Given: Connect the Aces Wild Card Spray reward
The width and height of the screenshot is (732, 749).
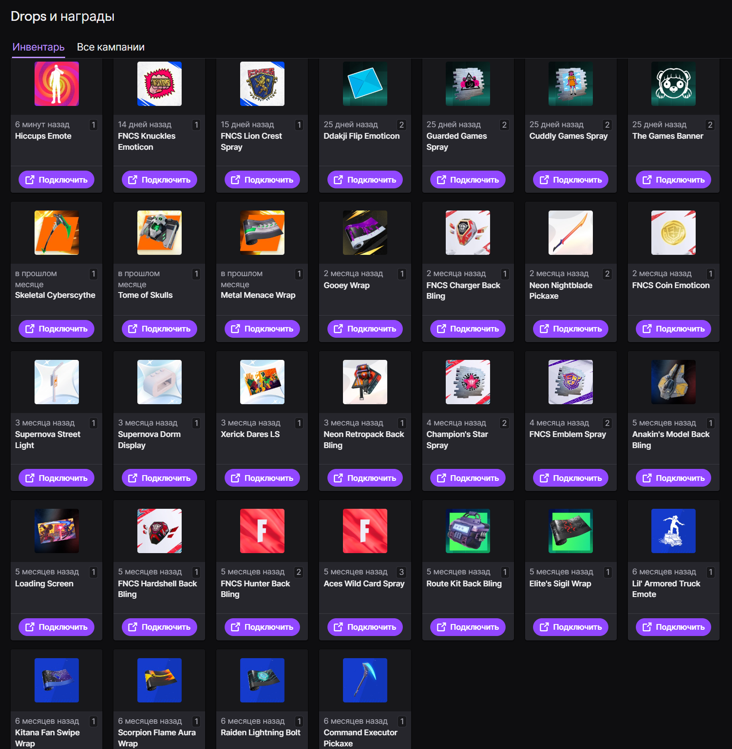Looking at the screenshot, I should point(365,627).
